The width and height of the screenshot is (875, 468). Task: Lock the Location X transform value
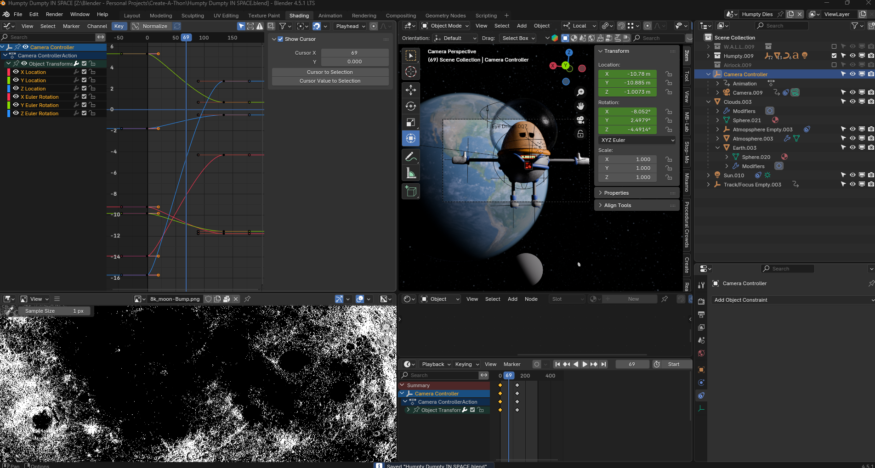(x=669, y=74)
